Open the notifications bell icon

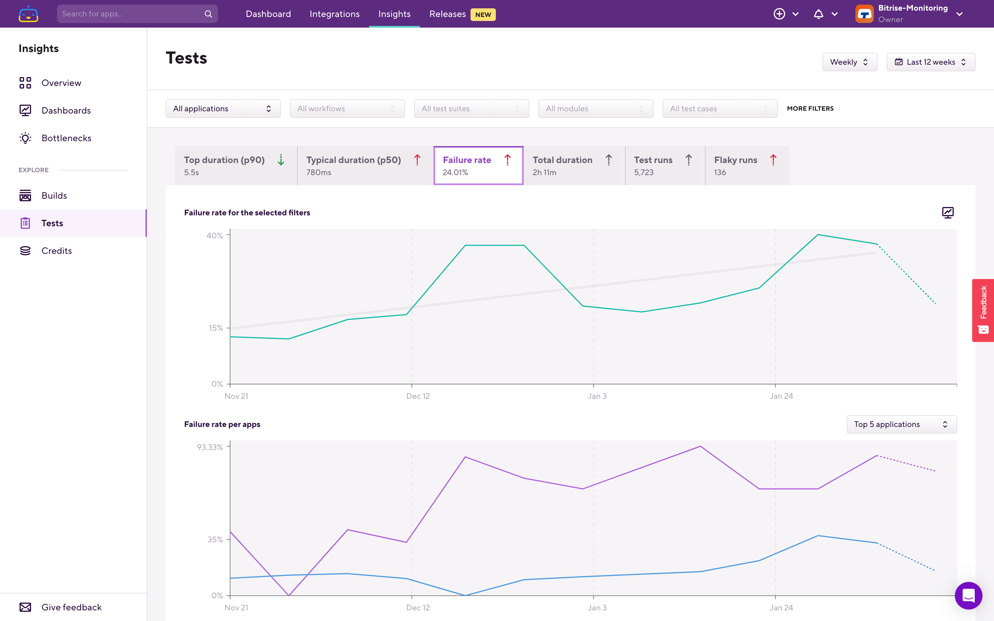click(818, 14)
